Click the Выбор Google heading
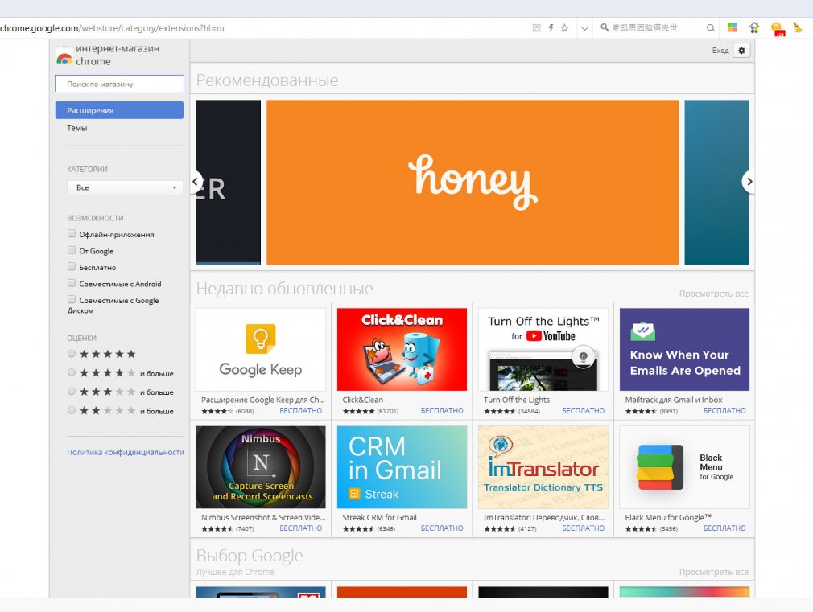 coord(250,556)
